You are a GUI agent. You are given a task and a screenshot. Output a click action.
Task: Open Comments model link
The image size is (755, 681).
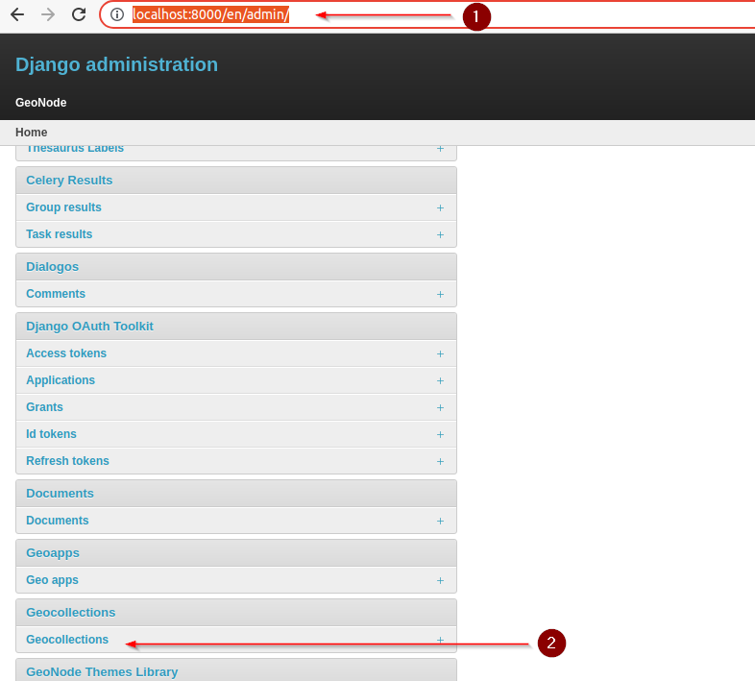coord(56,294)
